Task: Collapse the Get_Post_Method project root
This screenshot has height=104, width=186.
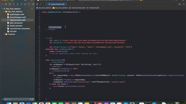Action: 2,9
